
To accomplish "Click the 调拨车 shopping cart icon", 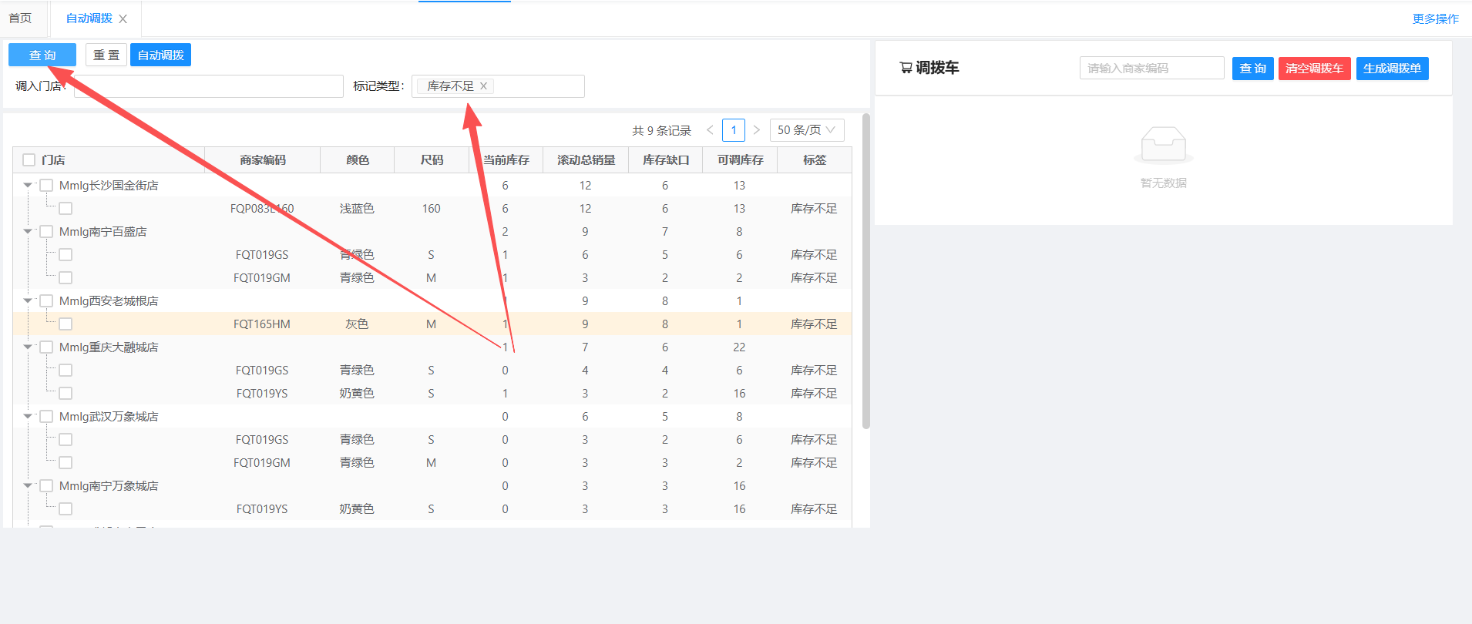I will point(906,68).
